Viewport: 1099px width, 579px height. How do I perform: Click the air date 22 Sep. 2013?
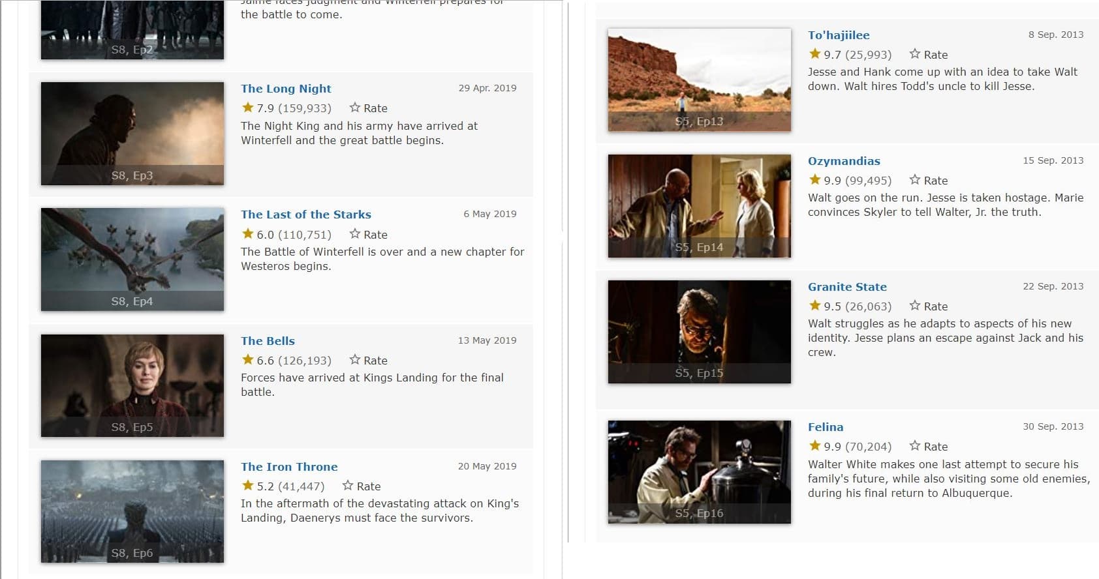pos(1053,286)
